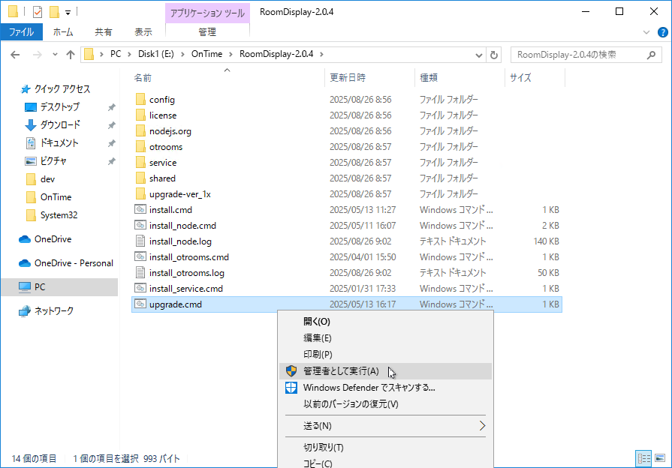
Task: Select the install_otrooms.cmd file icon
Action: (x=140, y=257)
